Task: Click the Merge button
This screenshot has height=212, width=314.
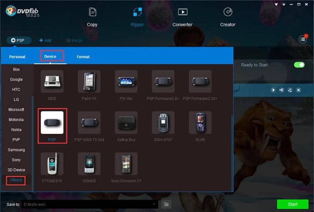Action: click(x=74, y=40)
